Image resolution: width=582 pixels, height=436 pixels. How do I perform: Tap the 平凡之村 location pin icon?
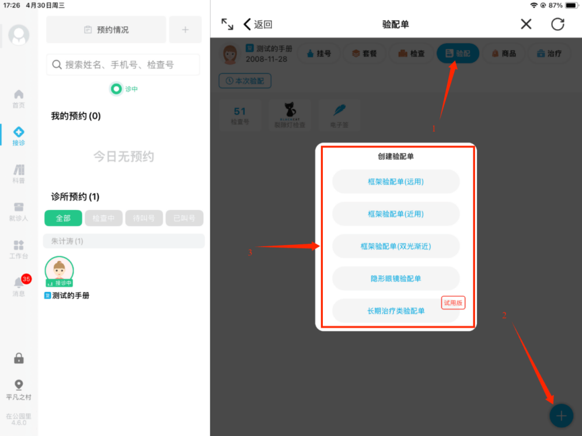(x=19, y=385)
